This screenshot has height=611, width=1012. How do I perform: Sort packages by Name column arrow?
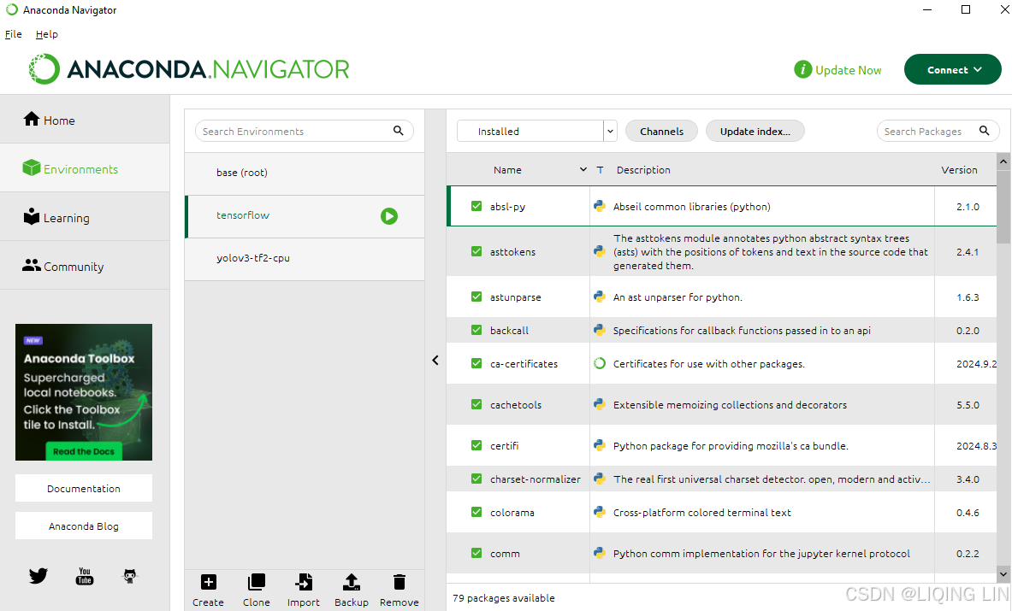[x=583, y=169]
